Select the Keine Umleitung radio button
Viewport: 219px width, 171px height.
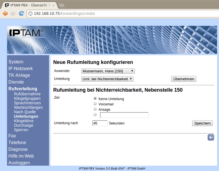coord(95,99)
